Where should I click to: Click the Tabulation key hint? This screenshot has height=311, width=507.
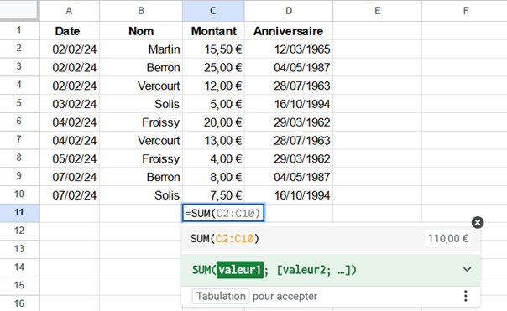(221, 296)
